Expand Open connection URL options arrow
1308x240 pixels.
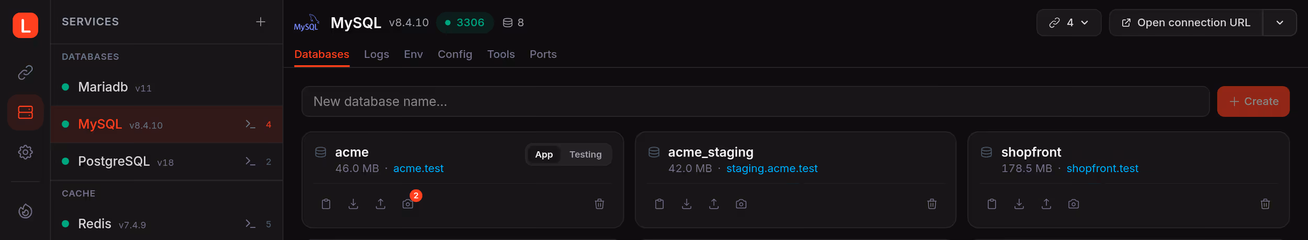coord(1280,22)
